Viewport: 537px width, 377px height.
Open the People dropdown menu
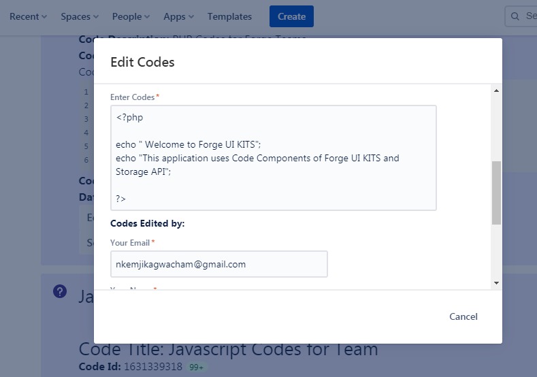(x=131, y=16)
